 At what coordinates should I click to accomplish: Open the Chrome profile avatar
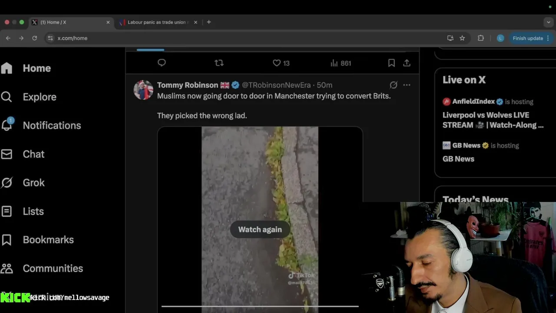pyautogui.click(x=500, y=38)
